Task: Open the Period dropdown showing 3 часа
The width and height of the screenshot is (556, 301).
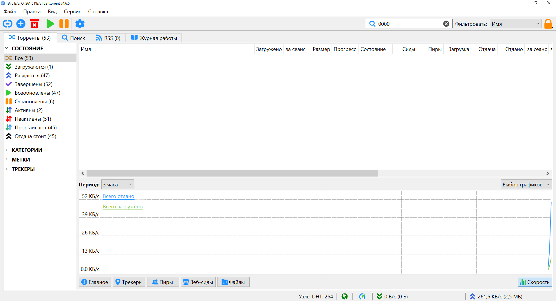Action: click(x=118, y=184)
